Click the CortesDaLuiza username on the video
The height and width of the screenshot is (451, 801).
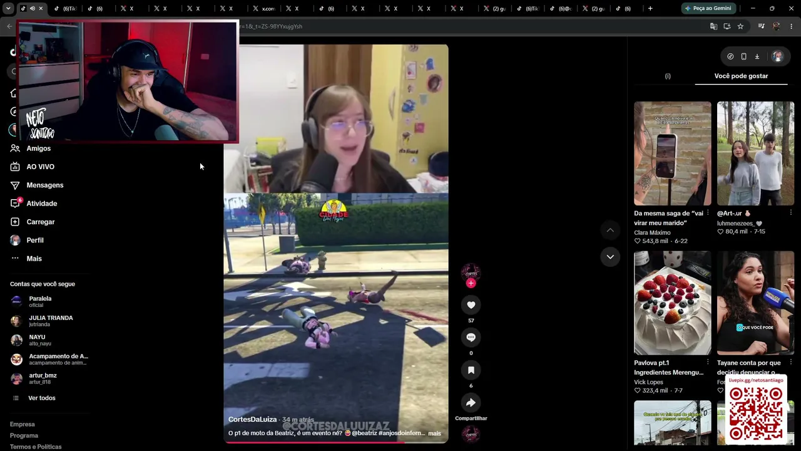pos(252,420)
